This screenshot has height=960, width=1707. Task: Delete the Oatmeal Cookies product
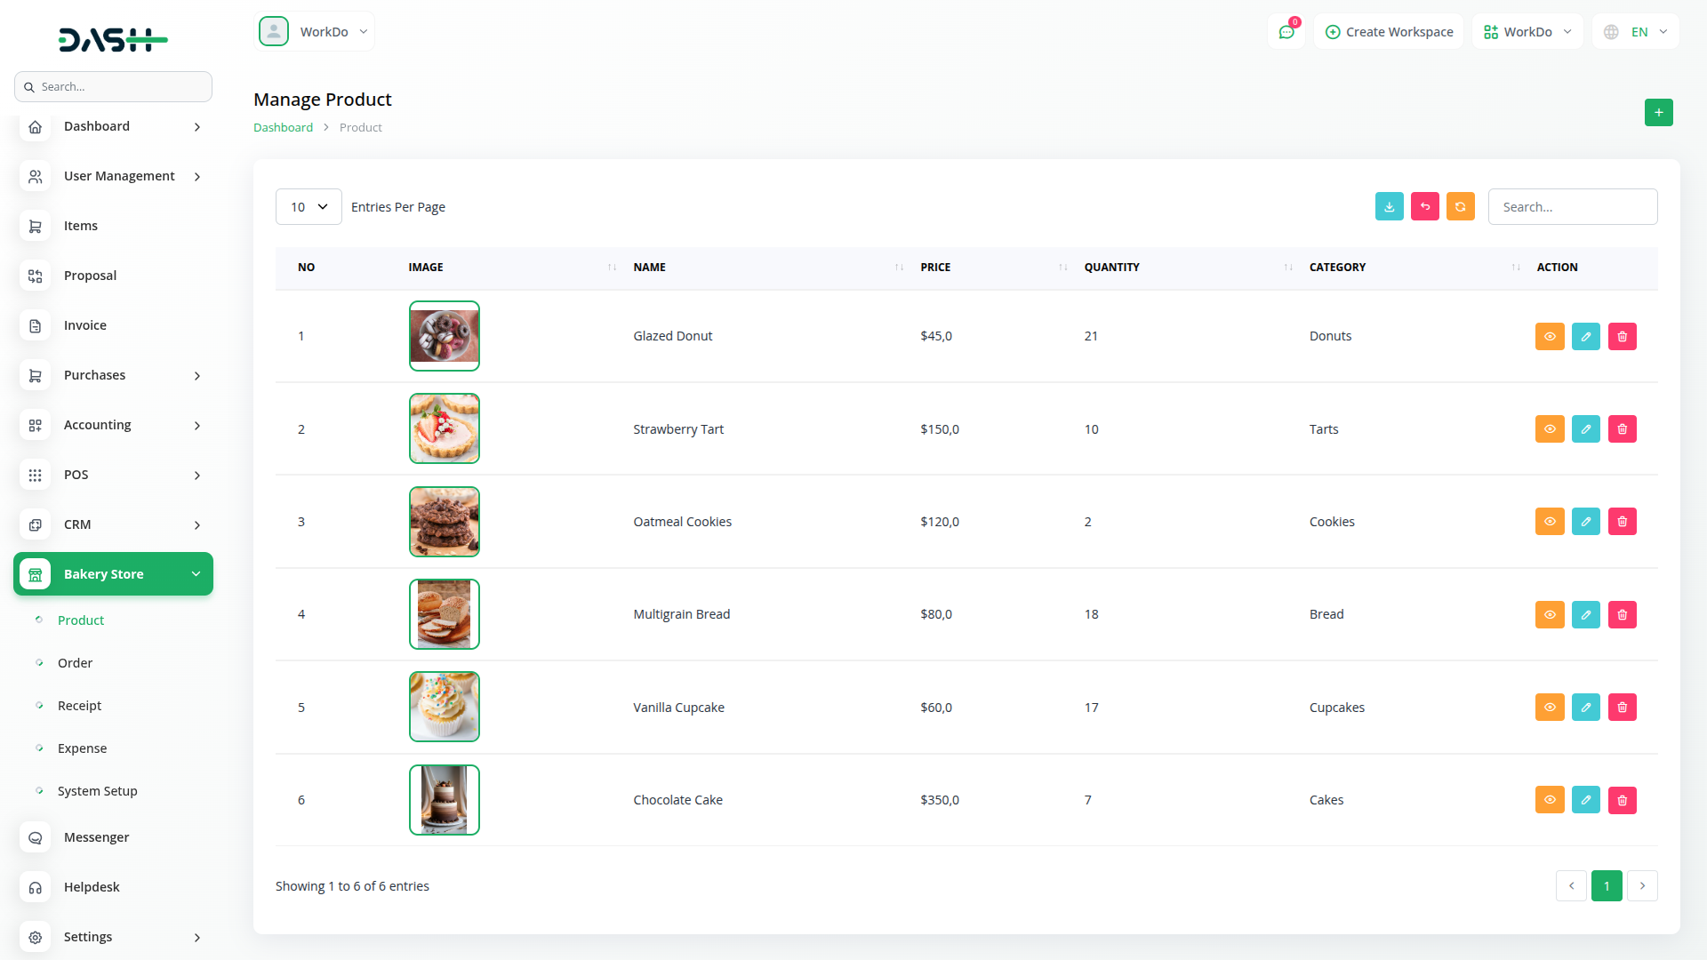tap(1622, 522)
